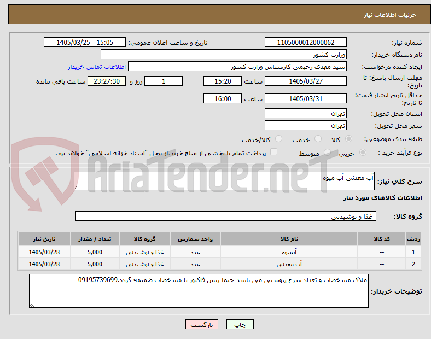Image resolution: width=431 pixels, height=339 pixels.
Task: Click row number 2 cell
Action: [413, 264]
